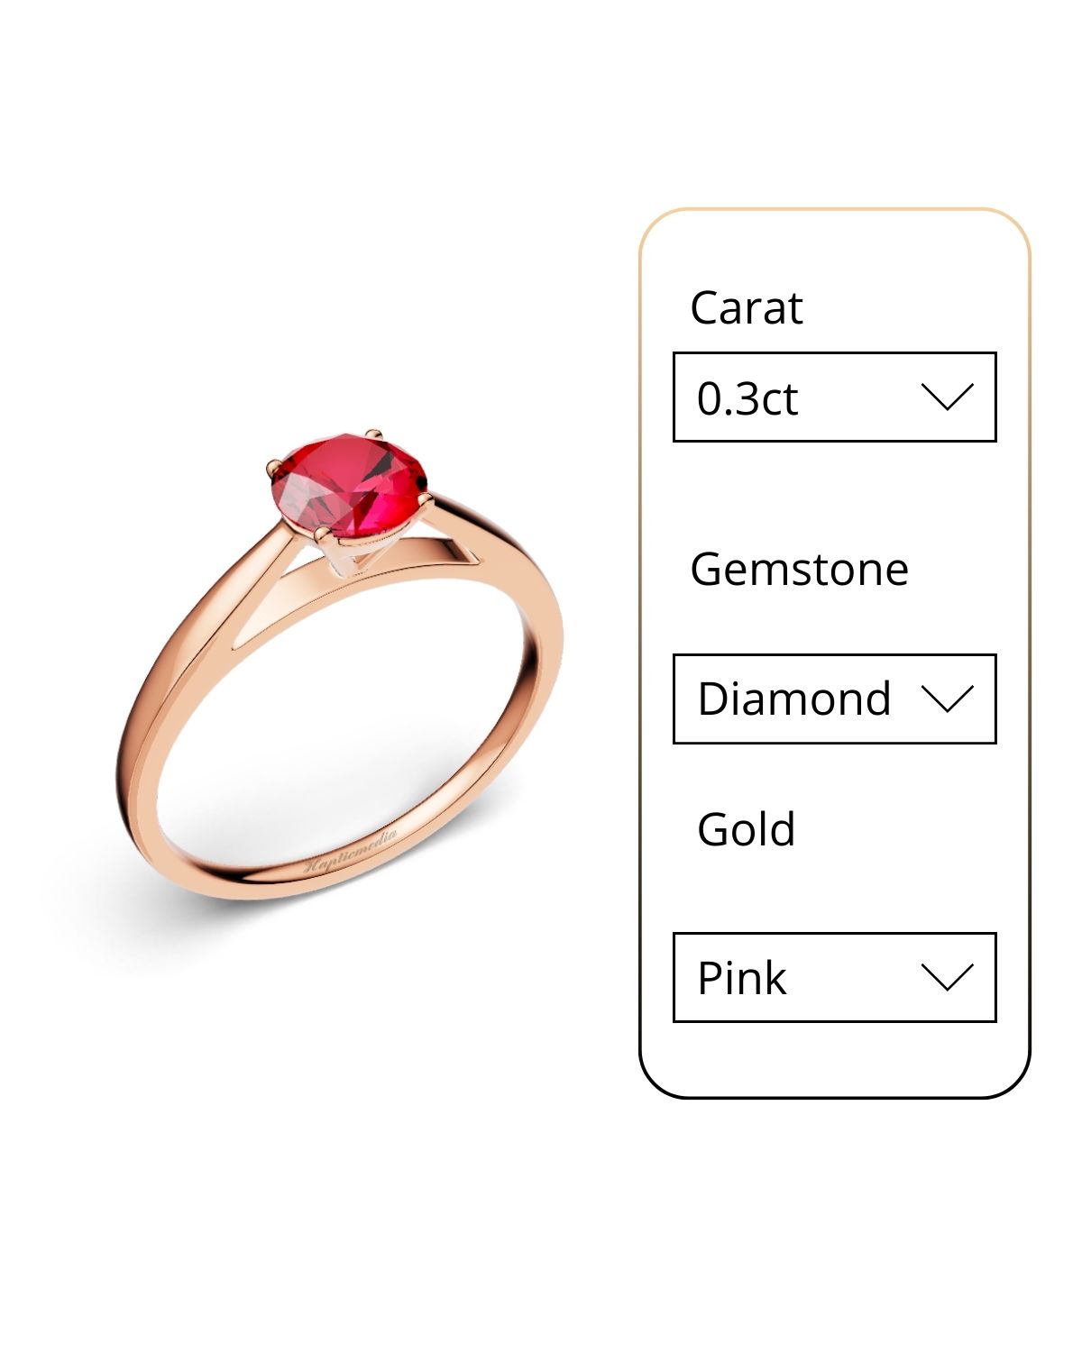Image resolution: width=1082 pixels, height=1352 pixels.
Task: Open the Carat dropdown showing 0.3ct
Action: point(834,397)
